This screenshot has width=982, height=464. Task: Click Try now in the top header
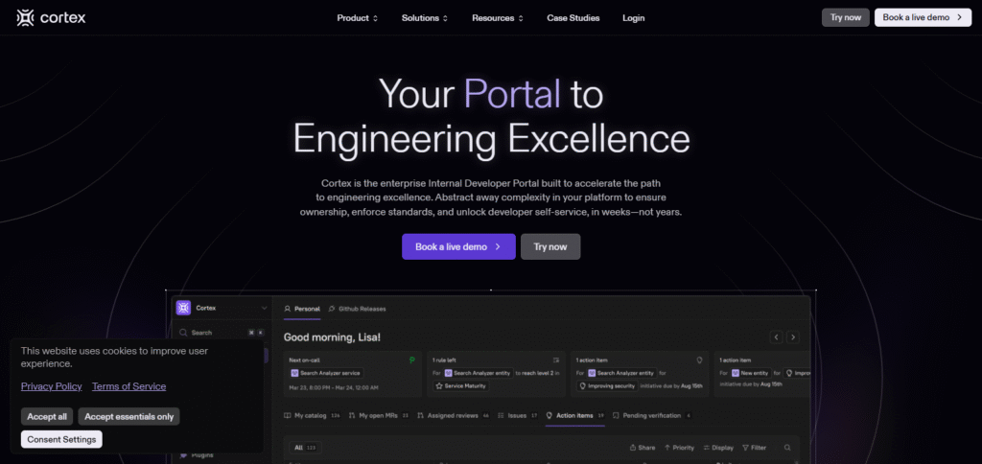846,17
